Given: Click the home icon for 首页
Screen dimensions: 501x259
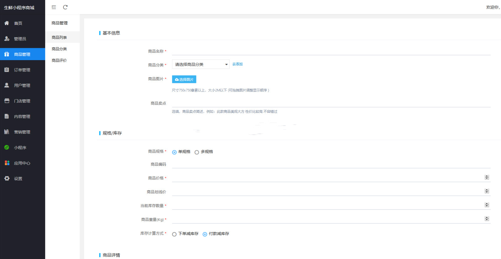Looking at the screenshot, I should pyautogui.click(x=7, y=23).
